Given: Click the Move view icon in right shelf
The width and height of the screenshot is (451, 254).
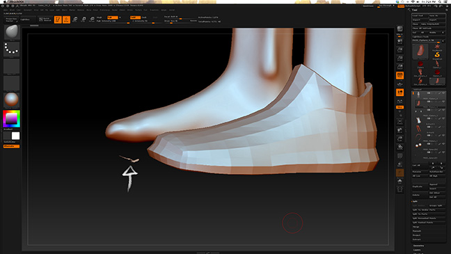Looking at the screenshot, I should point(399,130).
